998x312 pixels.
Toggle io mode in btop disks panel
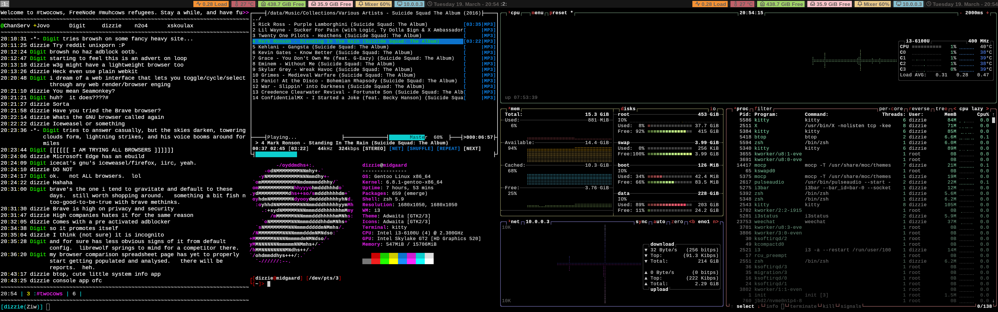[713, 109]
